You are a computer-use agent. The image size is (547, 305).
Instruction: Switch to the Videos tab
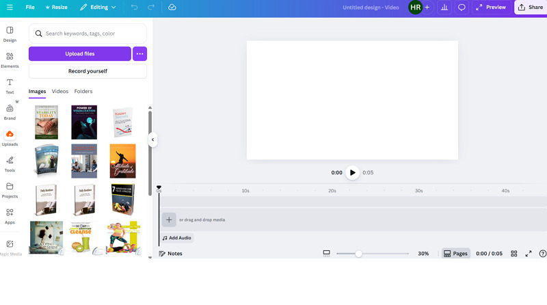pyautogui.click(x=60, y=91)
